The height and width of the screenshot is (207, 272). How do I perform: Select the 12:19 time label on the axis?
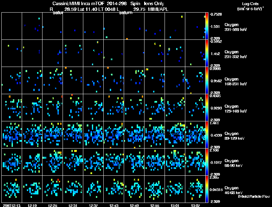(33, 205)
